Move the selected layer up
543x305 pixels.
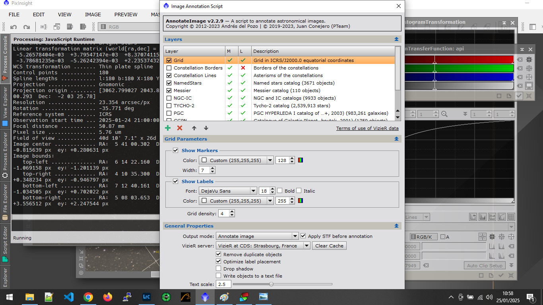pyautogui.click(x=194, y=128)
